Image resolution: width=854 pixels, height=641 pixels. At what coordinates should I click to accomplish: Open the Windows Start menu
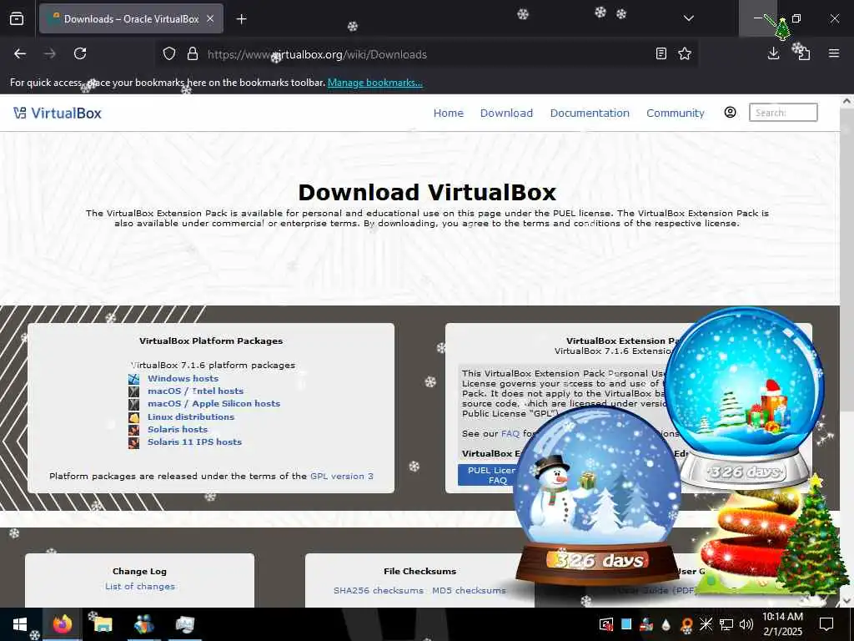click(20, 624)
